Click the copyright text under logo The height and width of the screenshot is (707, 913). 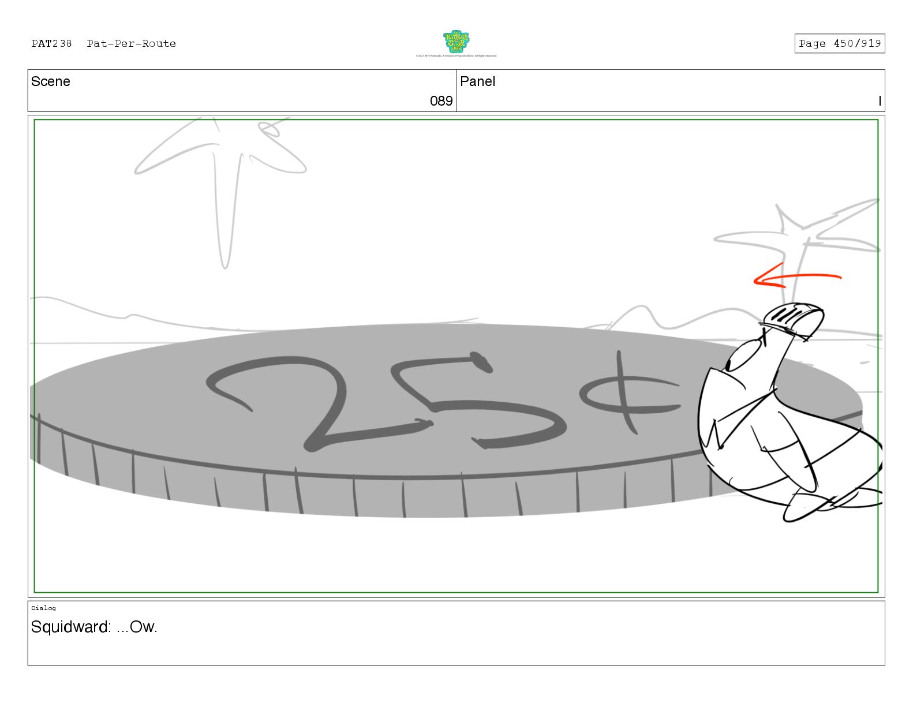point(456,56)
